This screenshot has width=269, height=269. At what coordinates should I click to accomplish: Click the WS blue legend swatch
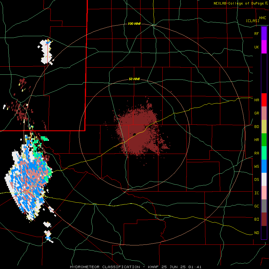click(264, 166)
